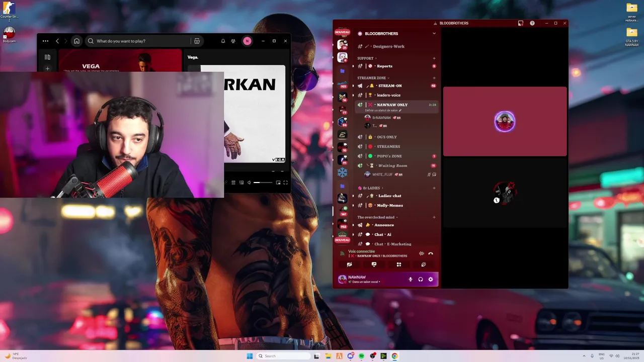Image resolution: width=644 pixels, height=362 pixels.
Task: Disconnect from voice with phone icon
Action: click(x=431, y=253)
